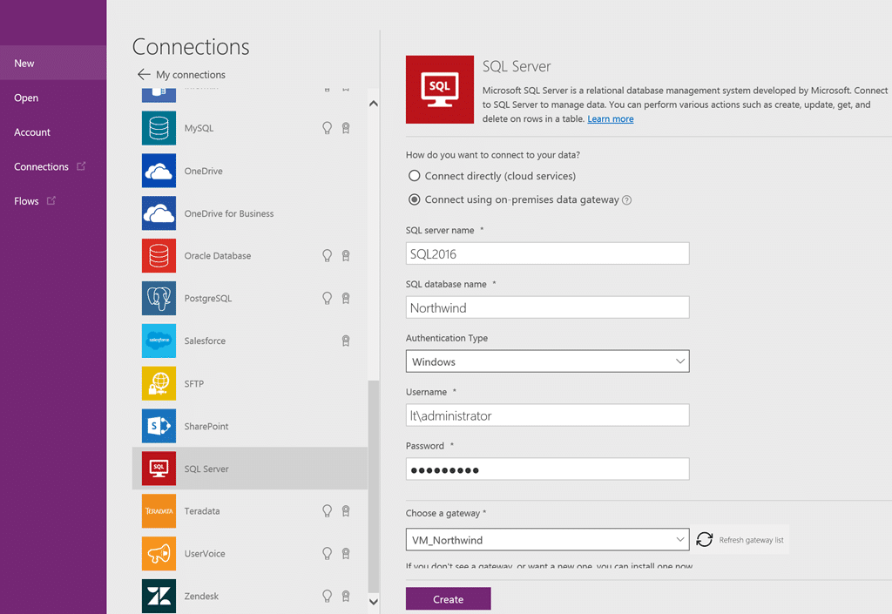Screen dimensions: 892x614
Task: Select the SFTP list row label
Action: point(194,384)
